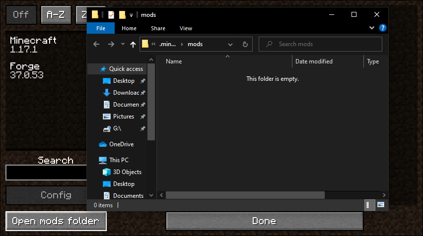Select the Off sort toggle in Minecraft

(21, 14)
